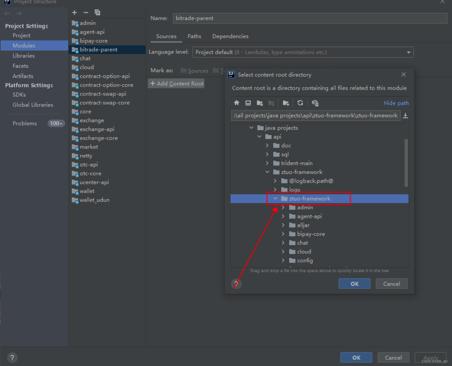Select the netty module

(x=86, y=156)
